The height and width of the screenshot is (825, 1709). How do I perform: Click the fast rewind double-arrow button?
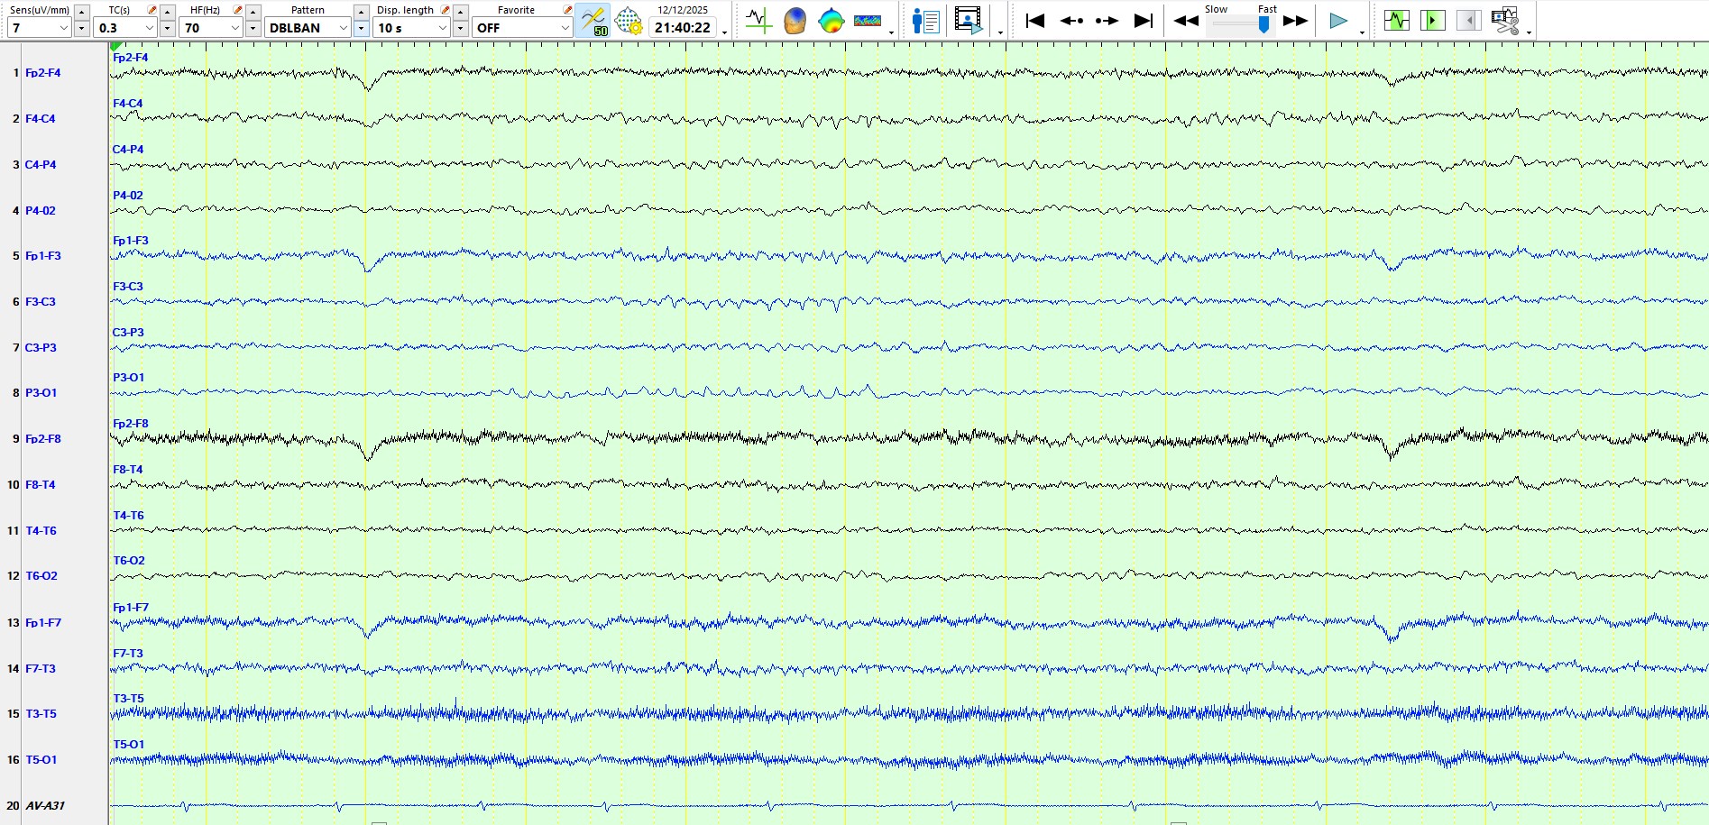coord(1186,21)
